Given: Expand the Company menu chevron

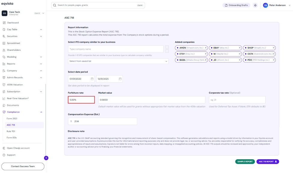Looking at the screenshot, I should click(41, 71).
